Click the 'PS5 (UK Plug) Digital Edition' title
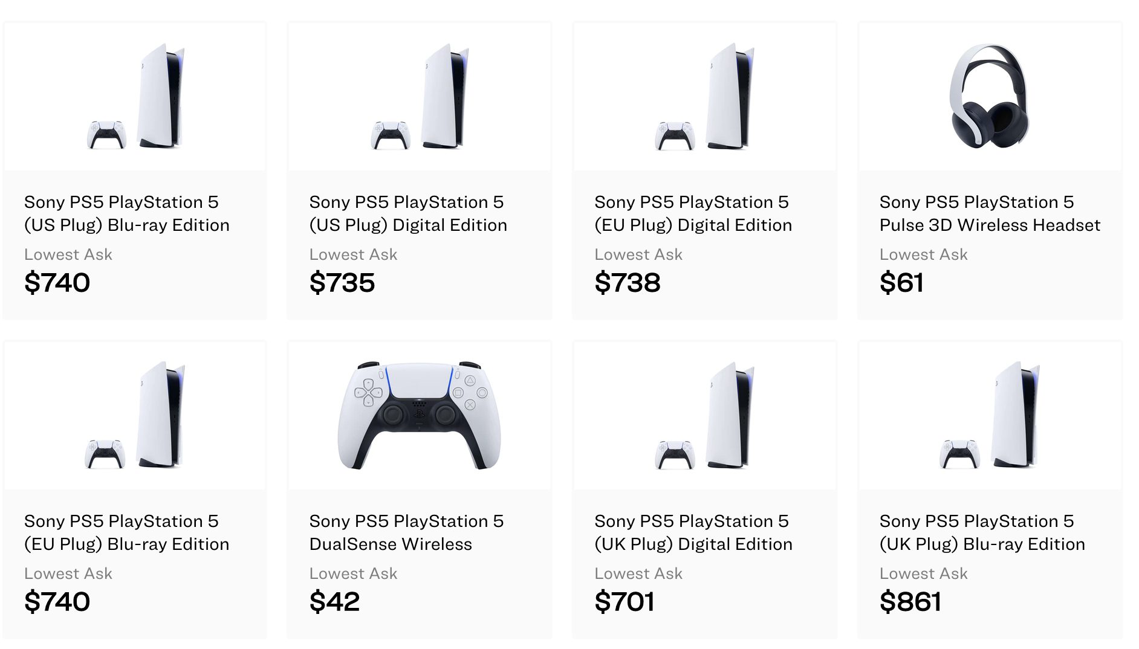1139x649 pixels. pos(693,532)
